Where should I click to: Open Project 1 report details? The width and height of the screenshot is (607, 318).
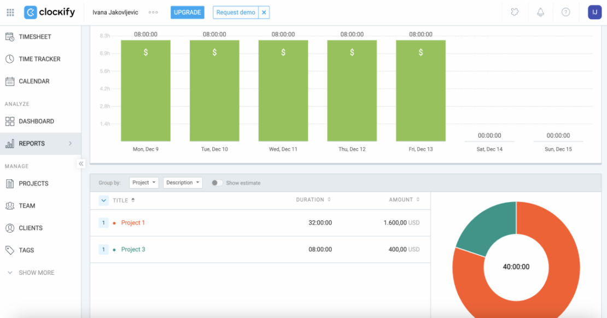(133, 222)
